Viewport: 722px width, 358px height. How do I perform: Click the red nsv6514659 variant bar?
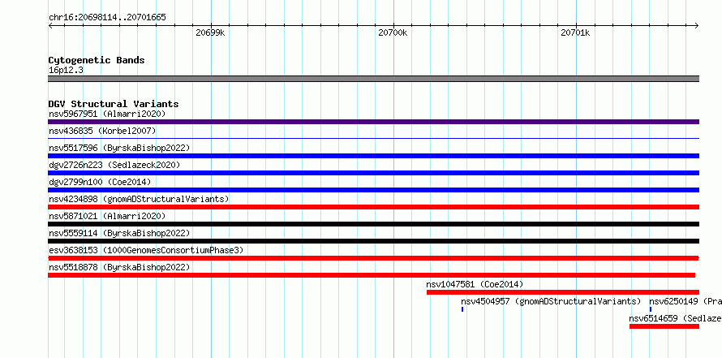click(x=664, y=326)
